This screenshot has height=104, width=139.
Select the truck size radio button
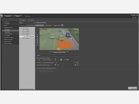58,60
